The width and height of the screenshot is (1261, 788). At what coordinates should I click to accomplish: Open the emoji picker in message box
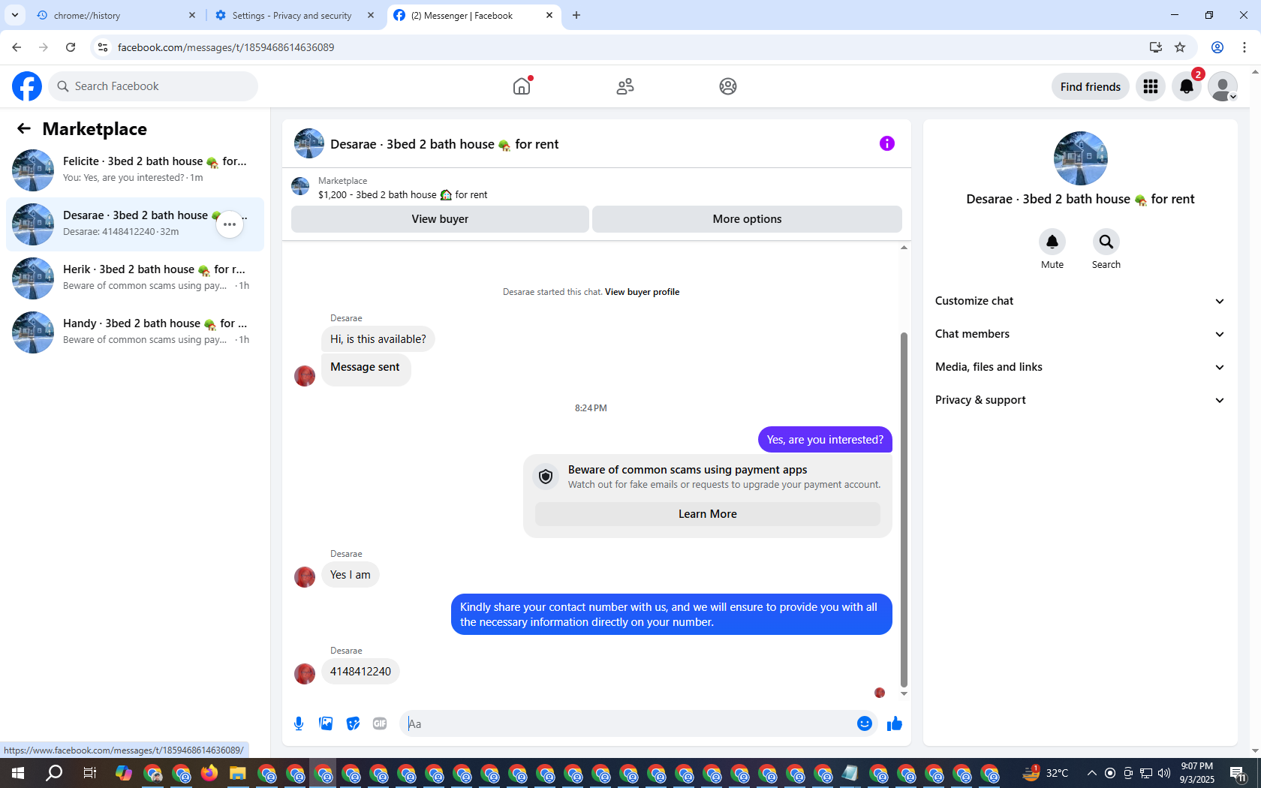(865, 723)
